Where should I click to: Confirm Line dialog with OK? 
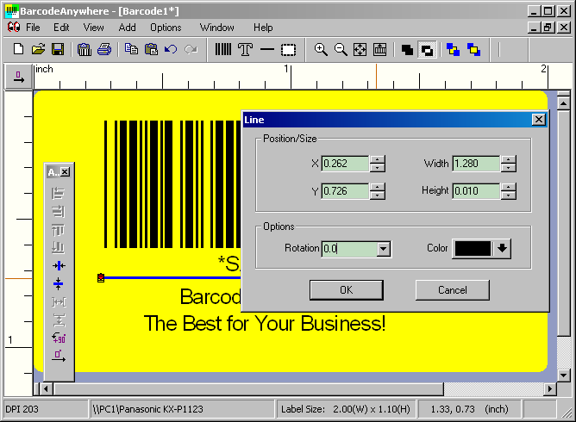click(347, 290)
